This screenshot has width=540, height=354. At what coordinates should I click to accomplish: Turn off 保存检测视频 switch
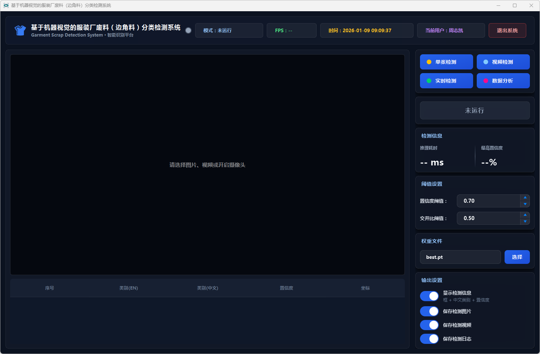point(429,325)
